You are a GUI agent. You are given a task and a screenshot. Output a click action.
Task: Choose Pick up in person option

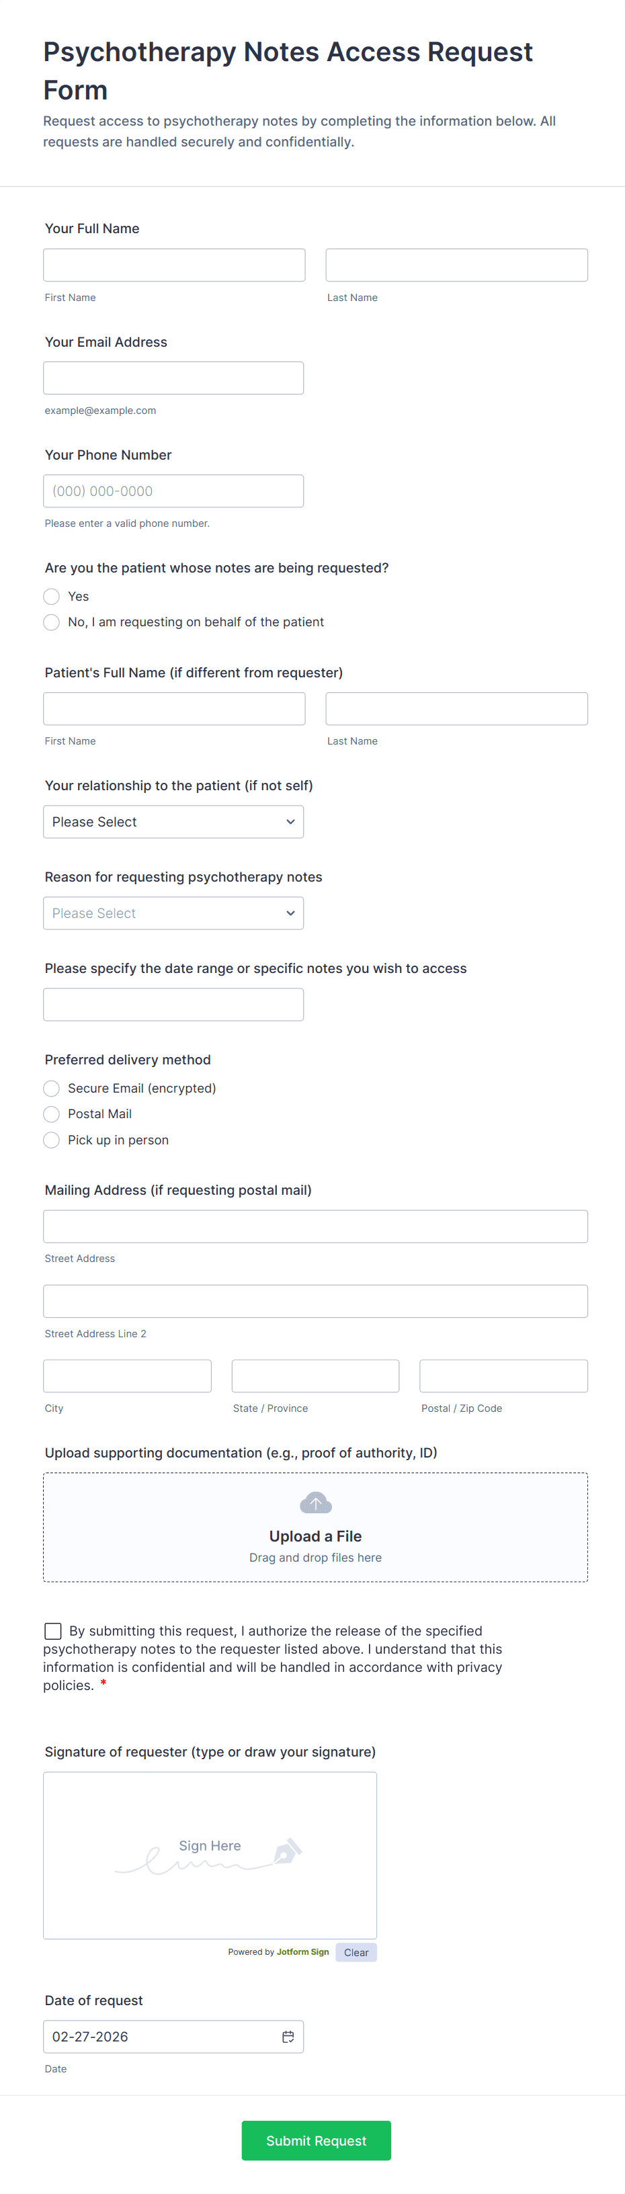pyautogui.click(x=52, y=1140)
